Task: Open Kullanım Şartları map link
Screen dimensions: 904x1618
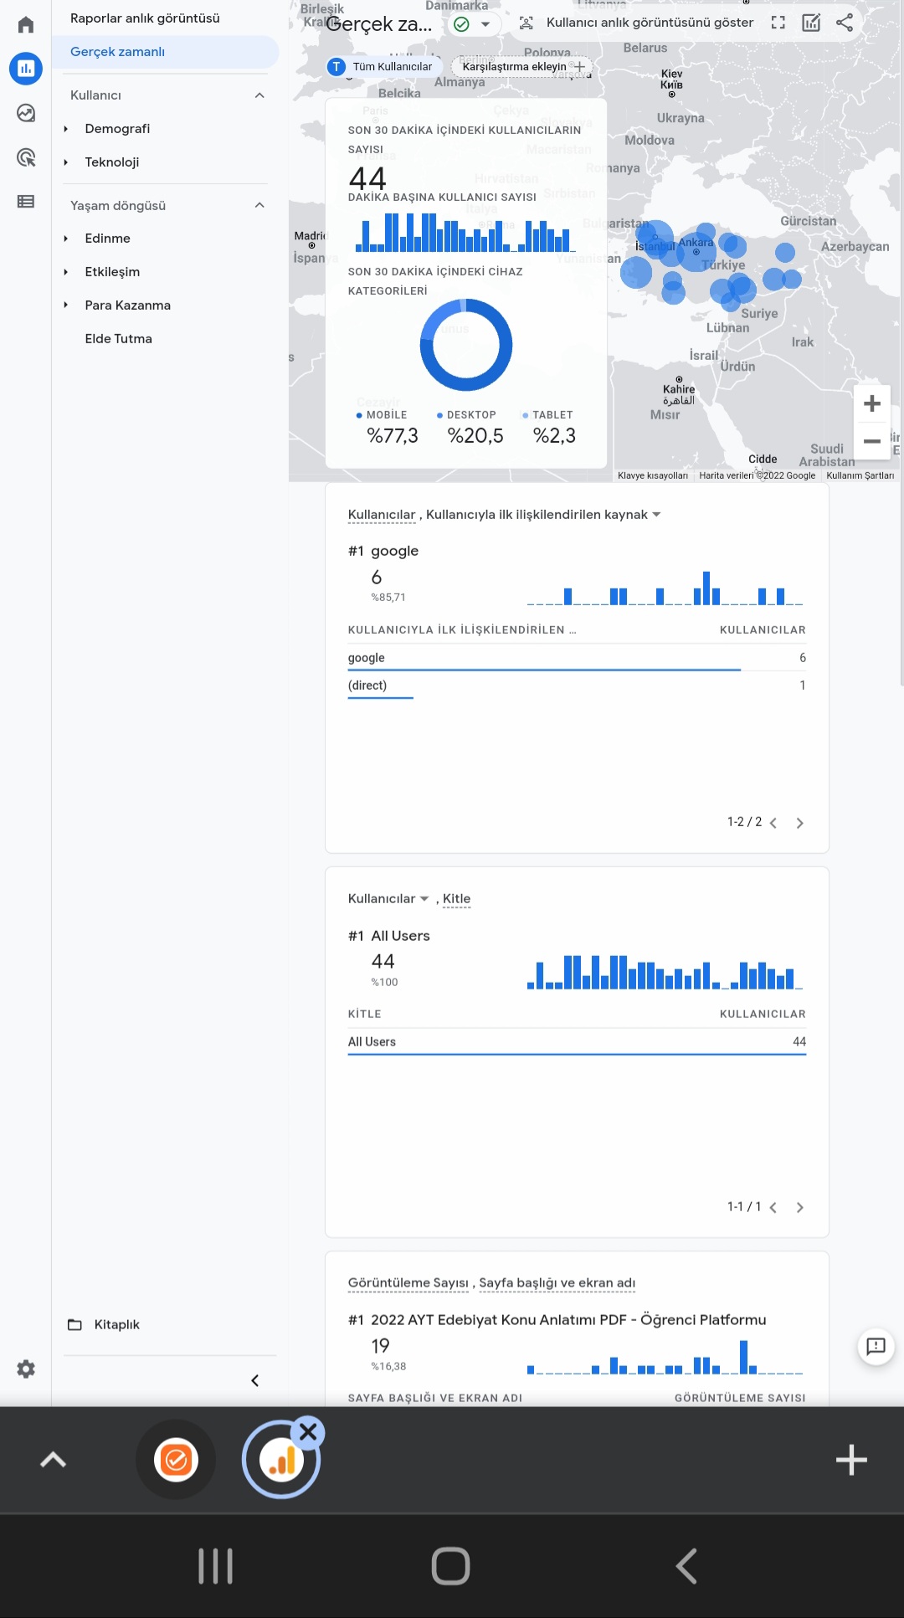Action: 860,475
